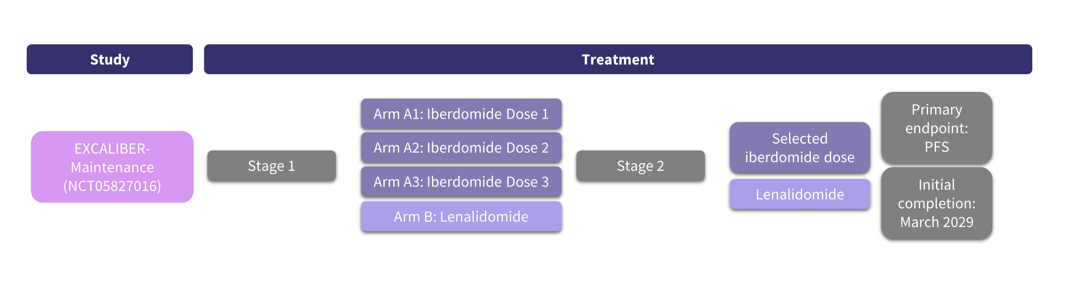Select the EXCALIBER-Maintenance study box
Screen dimensions: 1067x287
[x=112, y=166]
